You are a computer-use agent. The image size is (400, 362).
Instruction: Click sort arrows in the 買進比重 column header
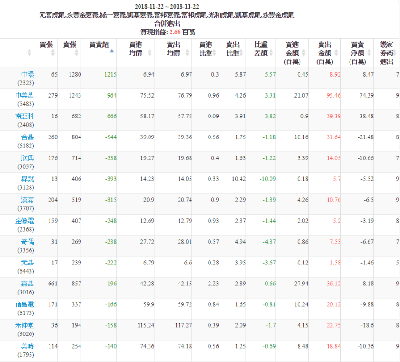pos(213,52)
